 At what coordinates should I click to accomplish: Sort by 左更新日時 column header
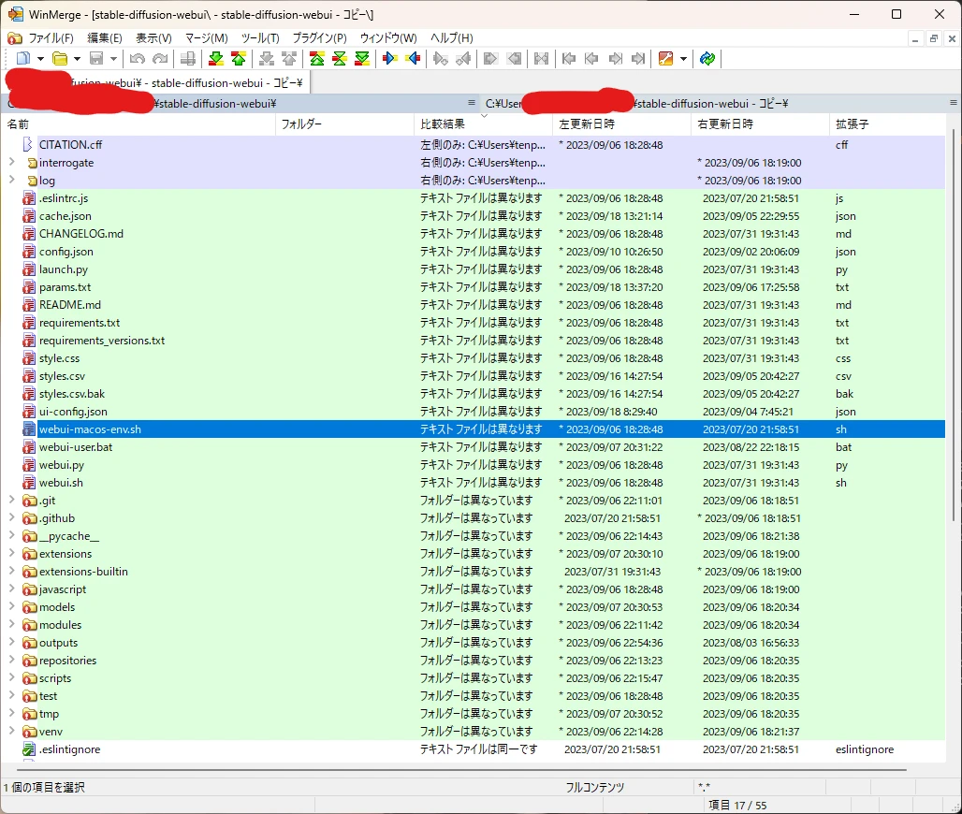click(x=621, y=124)
